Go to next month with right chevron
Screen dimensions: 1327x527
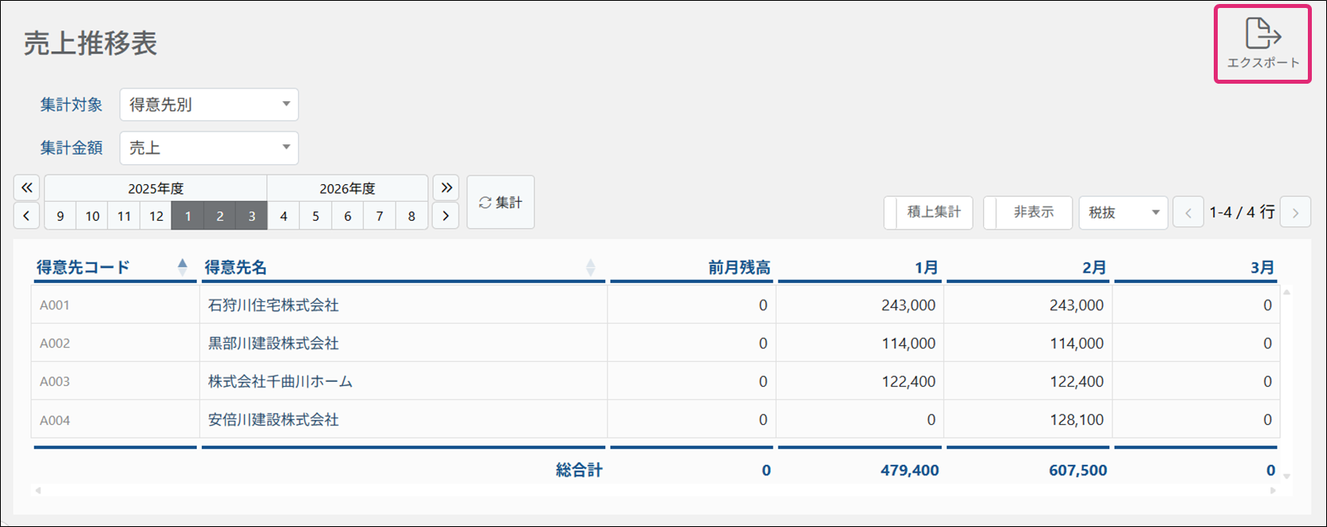click(446, 216)
